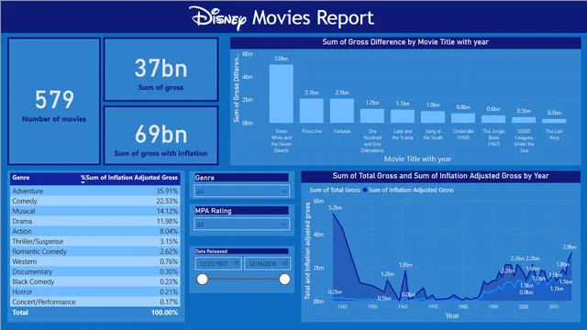Click the Movies Report title text
587x330 pixels.
(313, 18)
